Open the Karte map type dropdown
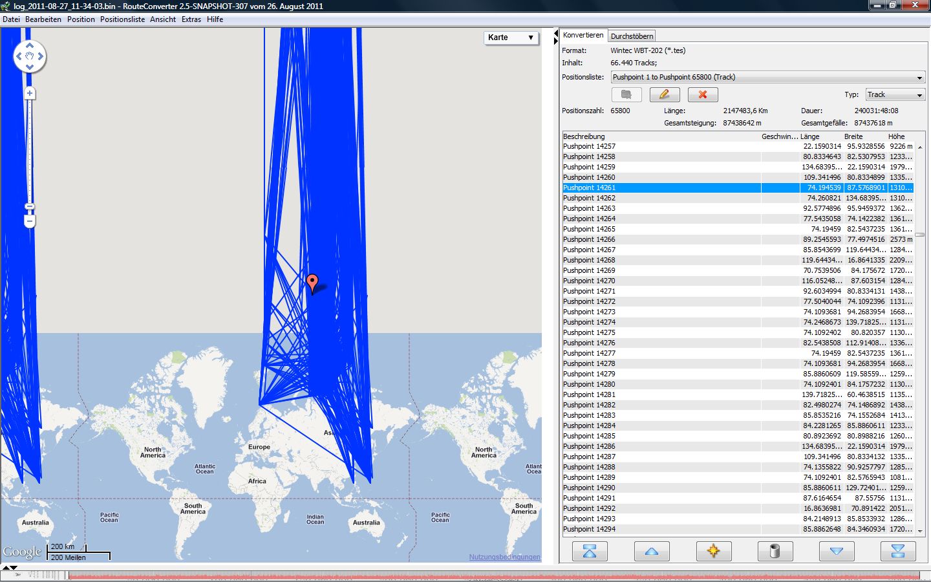This screenshot has height=582, width=931. (x=511, y=38)
